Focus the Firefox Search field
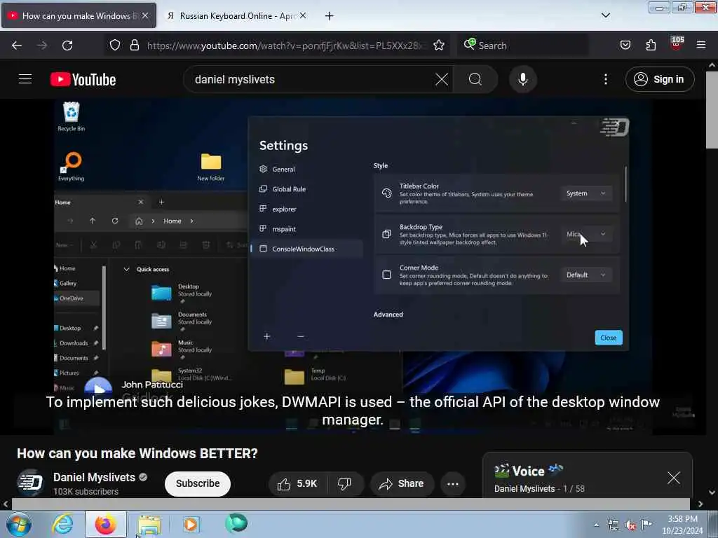Image resolution: width=718 pixels, height=538 pixels. click(522, 46)
